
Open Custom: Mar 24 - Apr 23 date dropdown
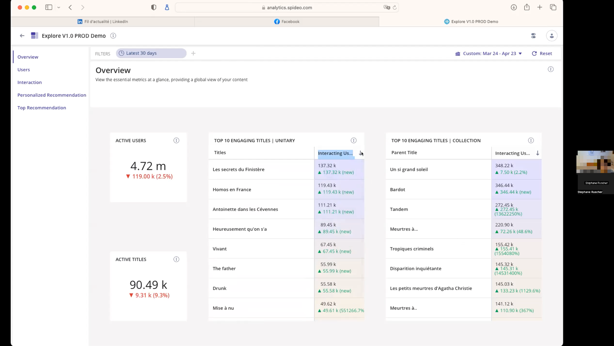click(x=488, y=53)
